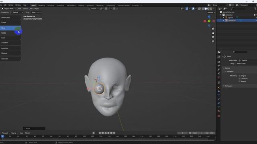The image size is (257, 144).
Task: Switch to the Sculpting workspace tab
Action: 51,5
